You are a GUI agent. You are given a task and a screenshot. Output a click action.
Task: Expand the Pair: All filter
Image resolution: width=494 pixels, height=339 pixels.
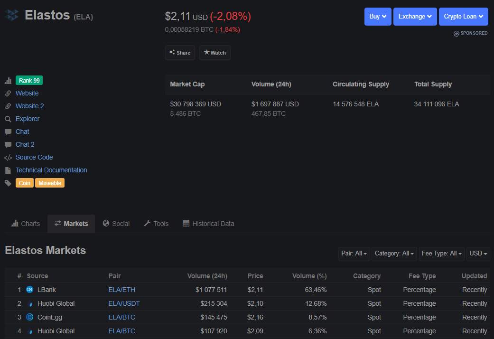pos(354,254)
